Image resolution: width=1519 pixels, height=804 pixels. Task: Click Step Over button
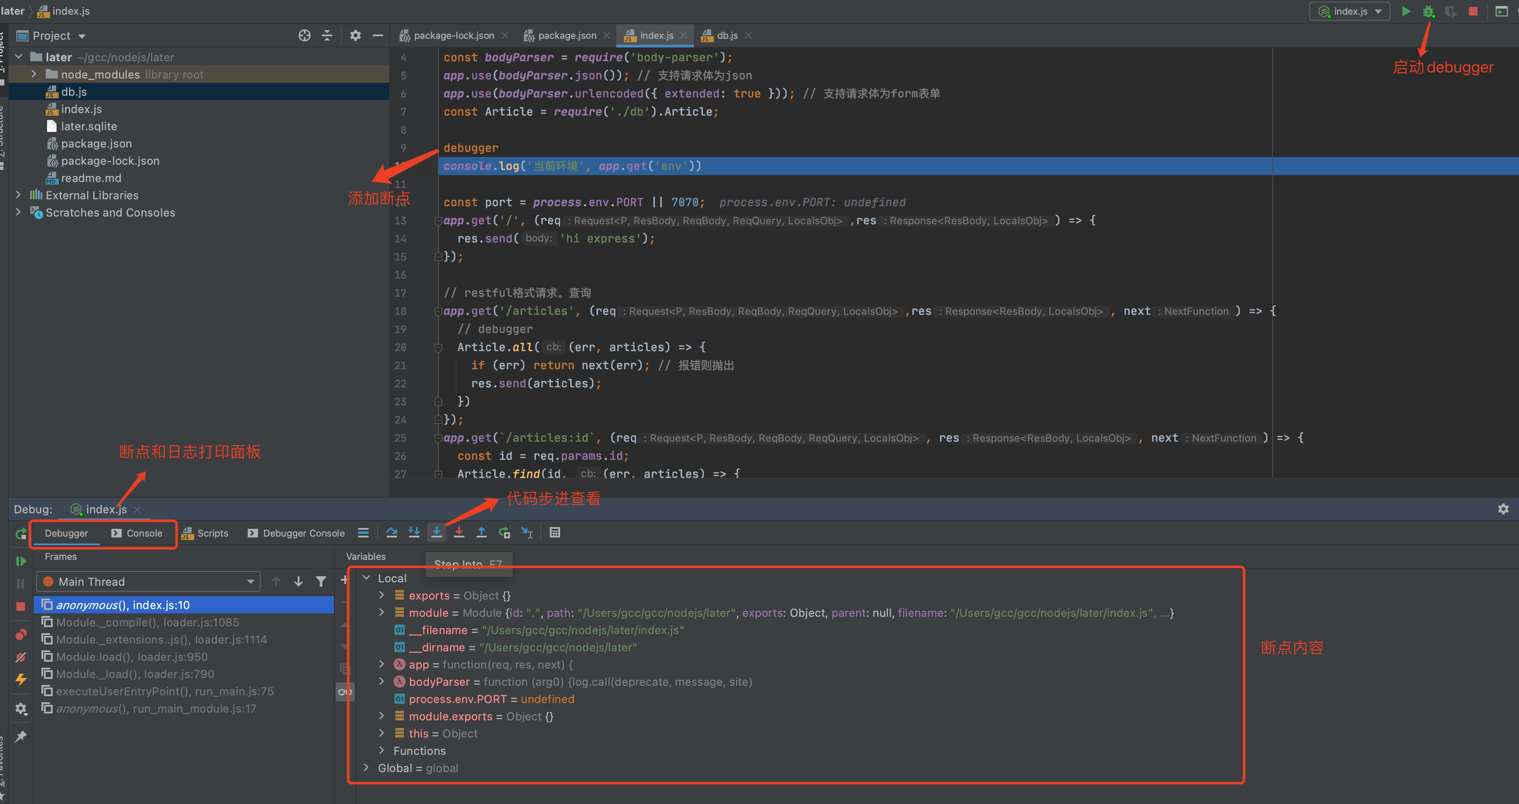coord(391,533)
